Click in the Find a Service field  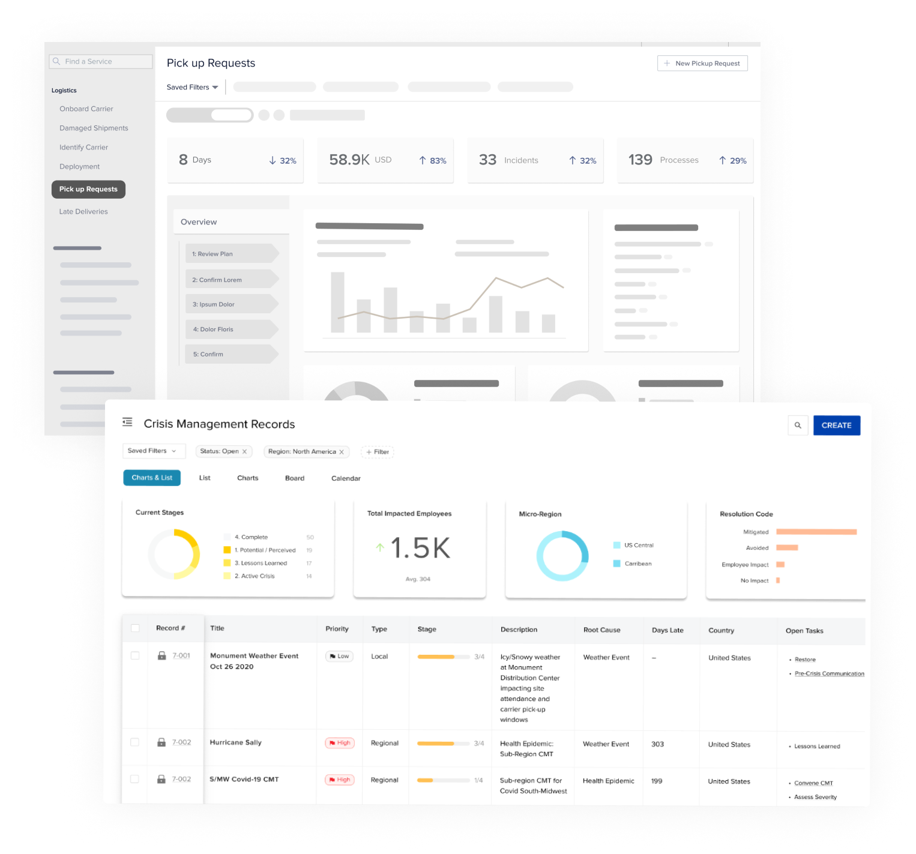click(101, 61)
